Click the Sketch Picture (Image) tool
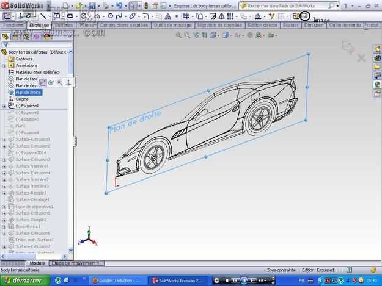Viewport: 382px width, 286px height. 304,16
